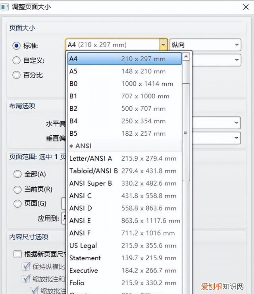This screenshot has height=294, width=254.
Task: Choose 页面(G) page range option
Action: pyautogui.click(x=17, y=204)
